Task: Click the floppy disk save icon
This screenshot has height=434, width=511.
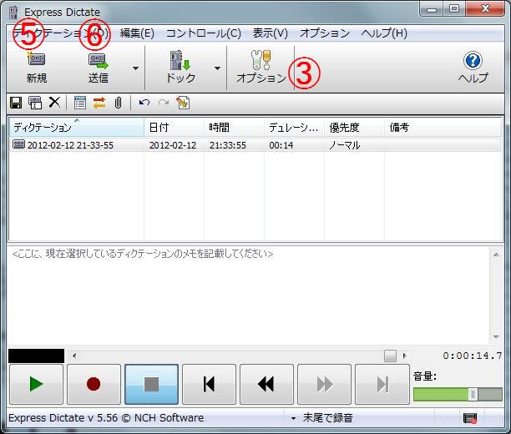Action: coord(16,103)
